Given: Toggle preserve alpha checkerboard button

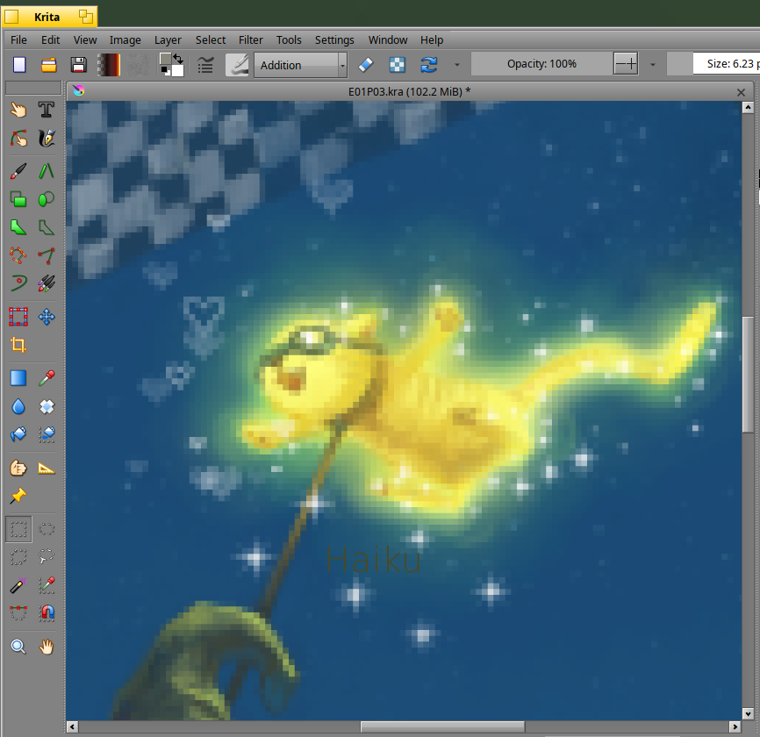Looking at the screenshot, I should point(398,64).
